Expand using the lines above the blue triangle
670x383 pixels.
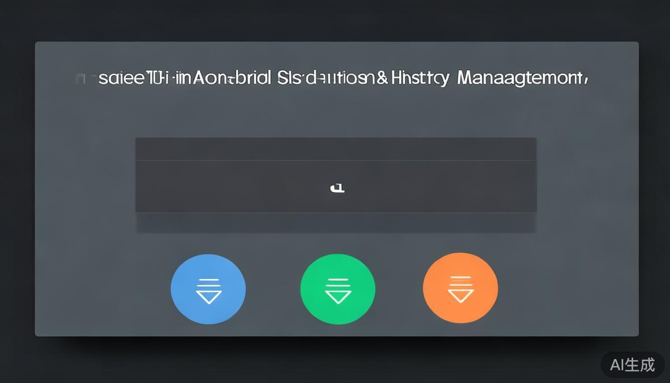click(x=208, y=283)
